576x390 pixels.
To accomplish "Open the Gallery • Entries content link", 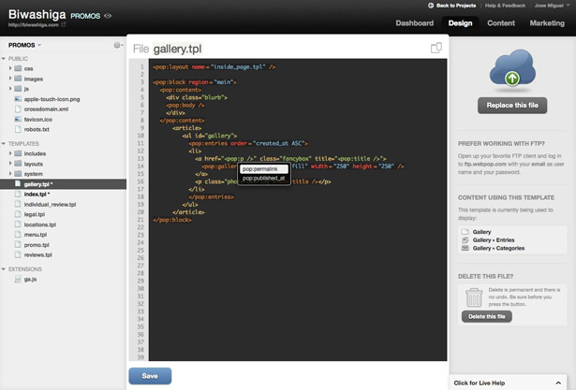I will point(494,240).
